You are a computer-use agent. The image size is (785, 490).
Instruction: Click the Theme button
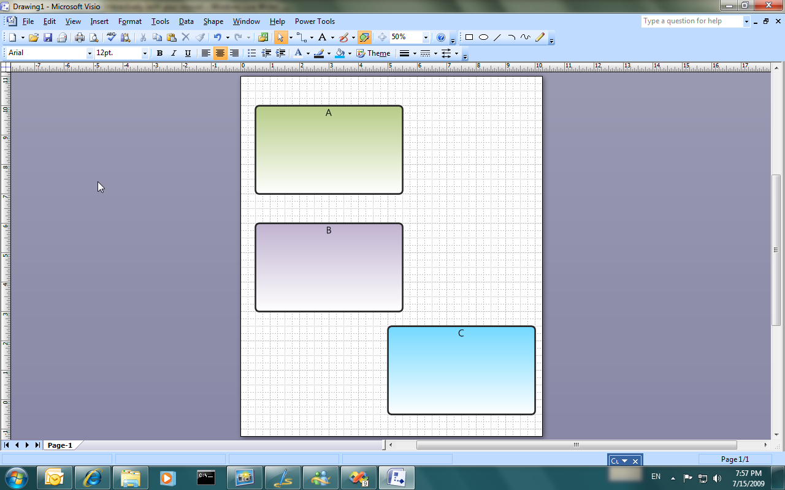click(373, 53)
